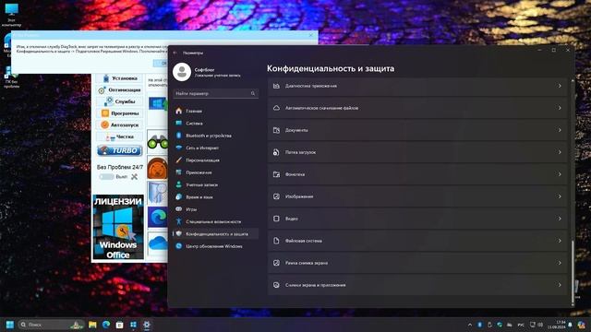Expand the Файловая система row chevron
This screenshot has width=591, height=332.
click(x=560, y=241)
